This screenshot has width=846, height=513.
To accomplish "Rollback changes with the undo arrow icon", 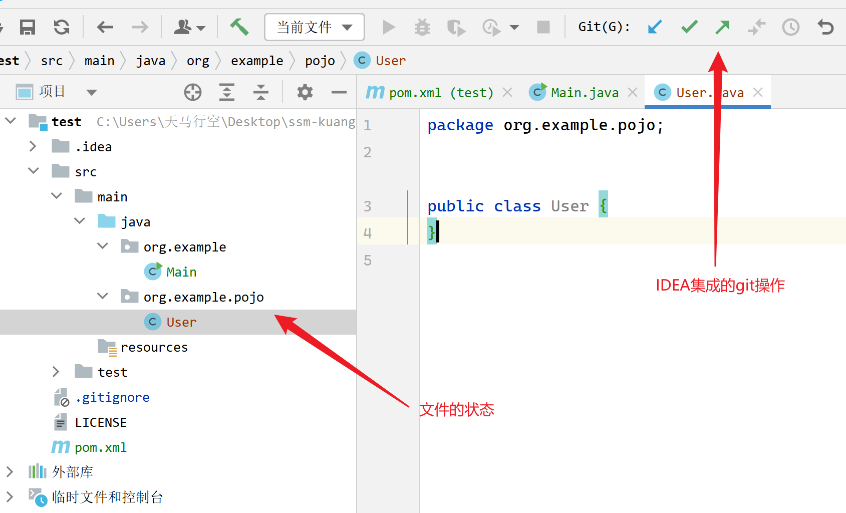I will 825,27.
